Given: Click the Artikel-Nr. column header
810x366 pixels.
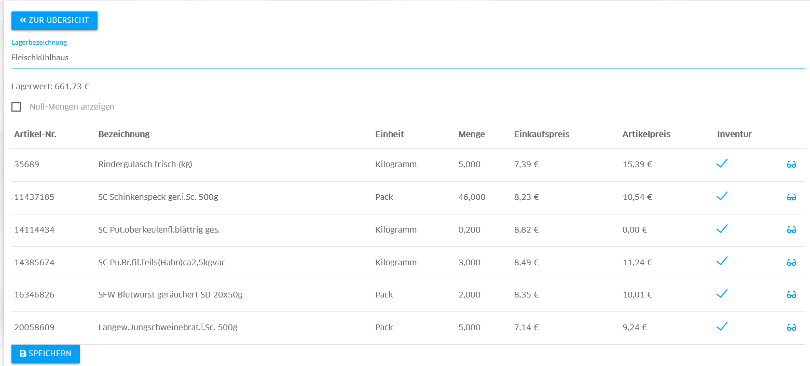Looking at the screenshot, I should [35, 134].
